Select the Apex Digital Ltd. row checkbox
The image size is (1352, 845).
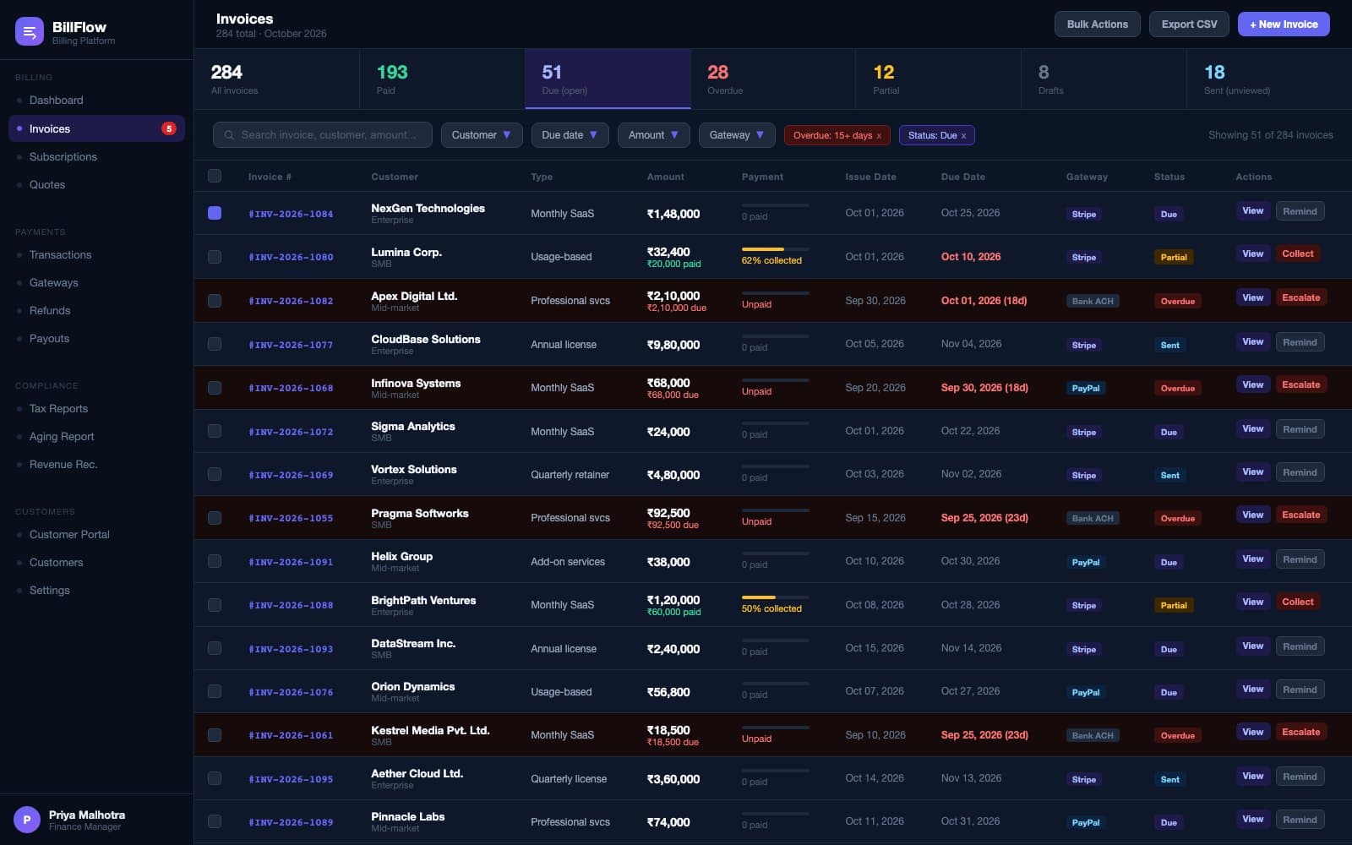point(215,301)
